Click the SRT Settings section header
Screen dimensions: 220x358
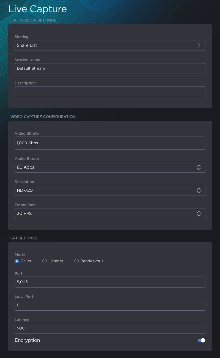pos(24,238)
